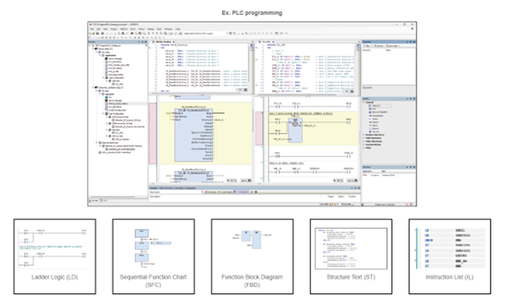Screen dimensions: 519x305
Task: Collapse the second Device node in tree
Action: (x=92, y=87)
